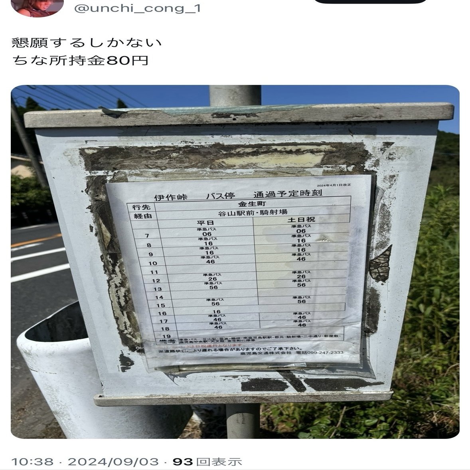Click the 経由 row label in photo
This screenshot has height=470, width=470.
click(143, 216)
